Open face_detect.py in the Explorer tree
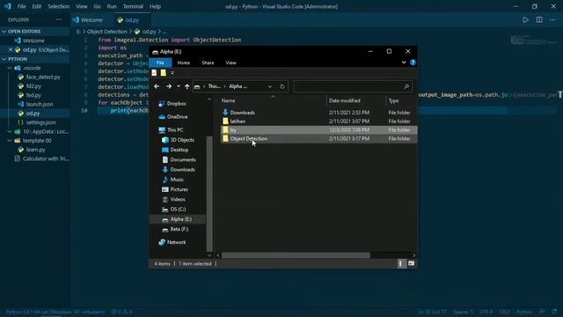The height and width of the screenshot is (317, 563). coord(43,77)
